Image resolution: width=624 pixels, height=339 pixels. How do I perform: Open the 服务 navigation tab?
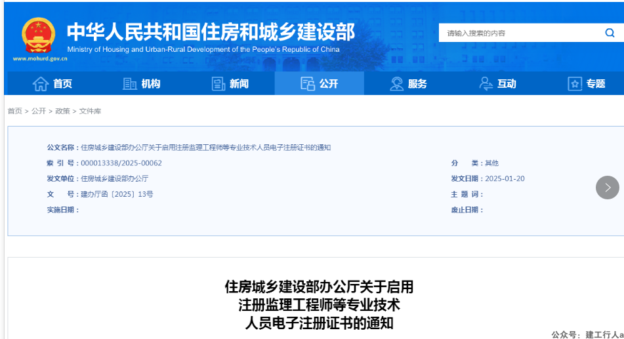(408, 83)
